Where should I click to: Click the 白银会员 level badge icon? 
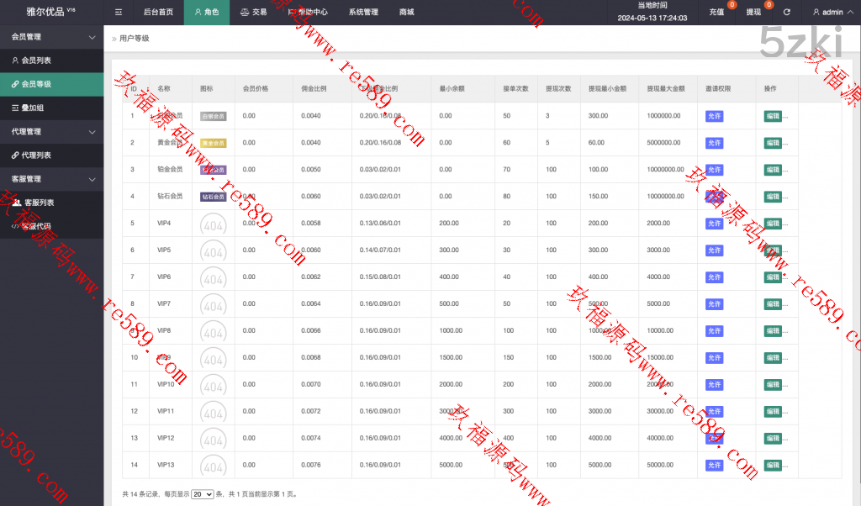point(213,116)
